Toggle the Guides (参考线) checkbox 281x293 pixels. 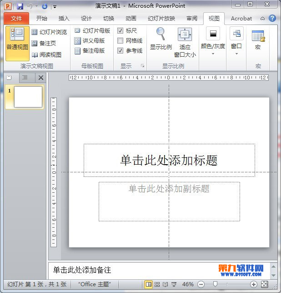[120, 51]
